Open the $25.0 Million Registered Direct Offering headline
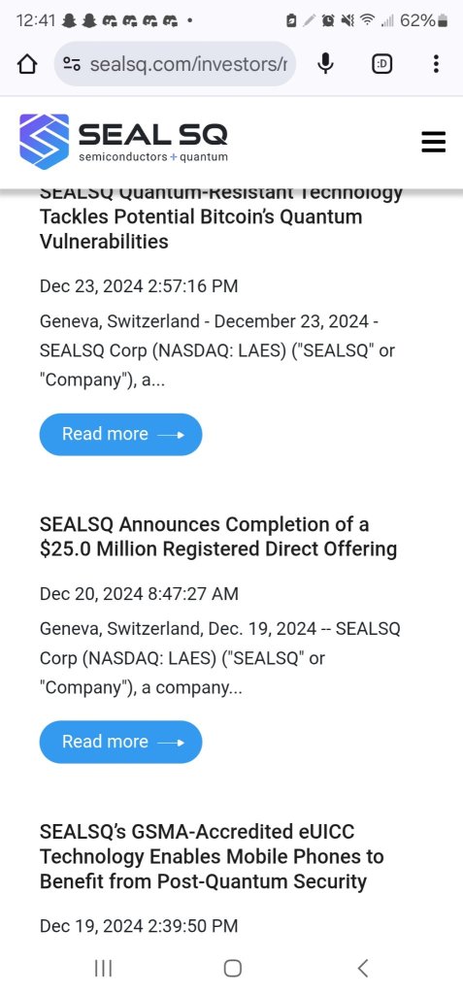The width and height of the screenshot is (463, 994). tap(218, 536)
